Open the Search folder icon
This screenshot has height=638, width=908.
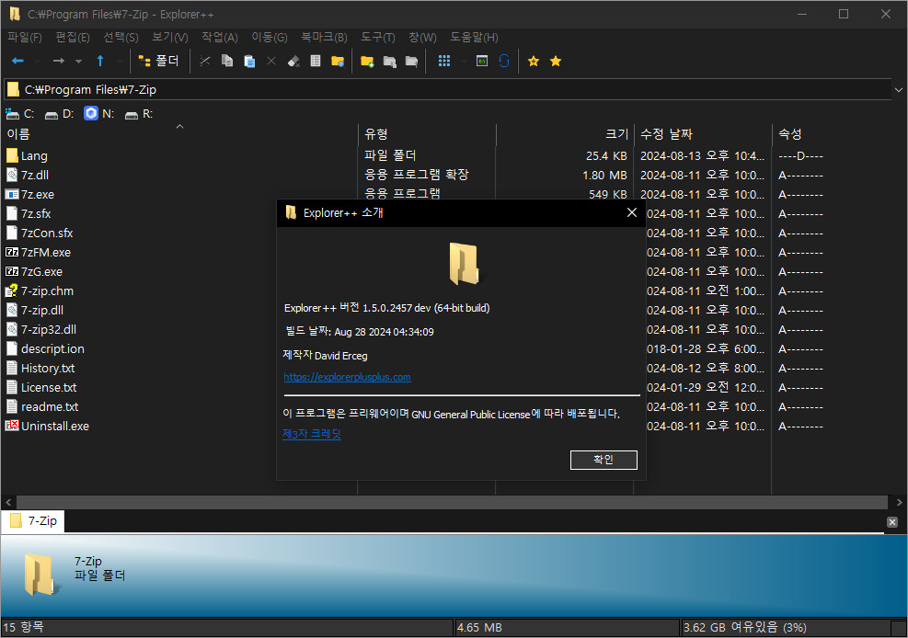click(338, 61)
